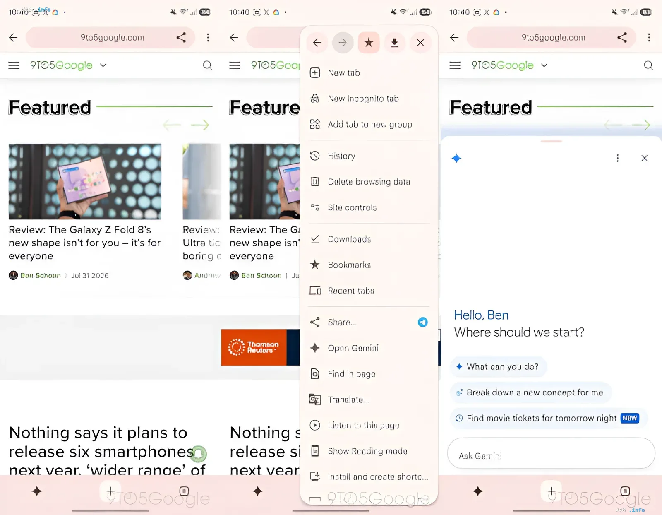Close the Gemini panel with the X
Viewport: 662px width, 515px height.
tap(644, 158)
